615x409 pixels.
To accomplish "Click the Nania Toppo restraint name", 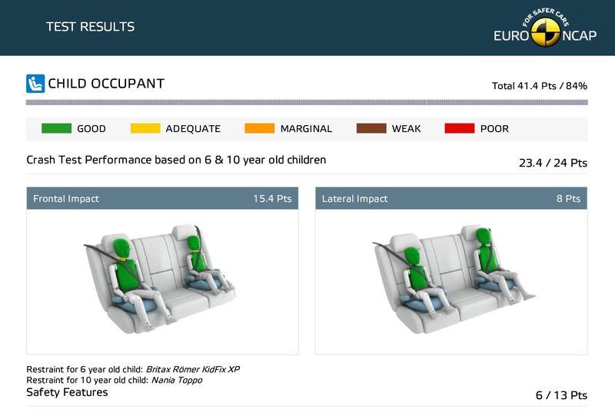I will click(174, 380).
